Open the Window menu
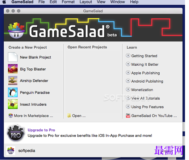Image resolution: width=189 pixels, height=160 pixels. pyautogui.click(x=118, y=2)
